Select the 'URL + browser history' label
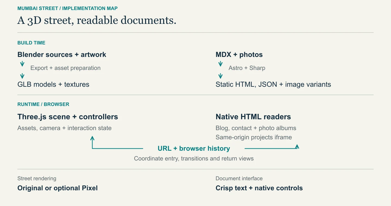Viewport: 391px width, 206px height. click(194, 149)
